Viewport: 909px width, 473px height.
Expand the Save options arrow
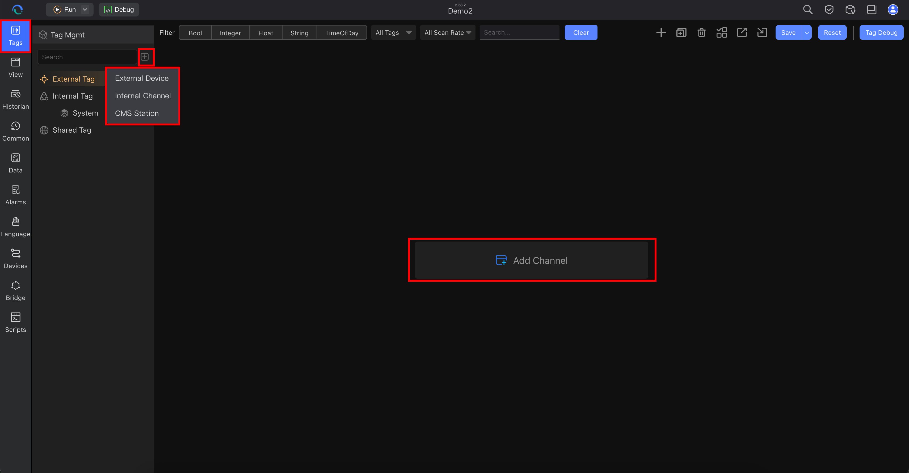[x=807, y=32]
